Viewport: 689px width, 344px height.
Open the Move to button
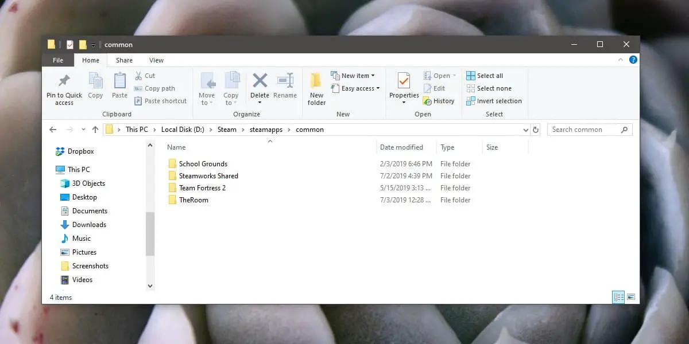[207, 89]
